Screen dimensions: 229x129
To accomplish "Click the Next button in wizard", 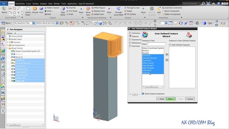I will click(171, 99).
